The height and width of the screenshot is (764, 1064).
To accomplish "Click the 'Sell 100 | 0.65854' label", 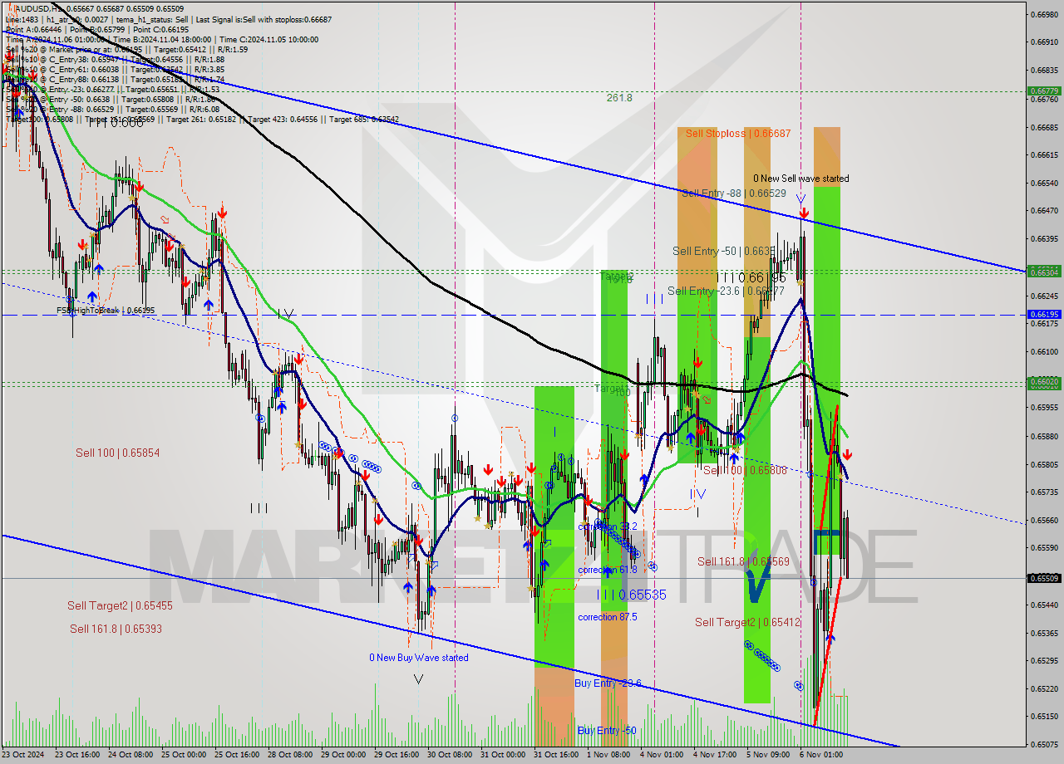I will click(117, 453).
